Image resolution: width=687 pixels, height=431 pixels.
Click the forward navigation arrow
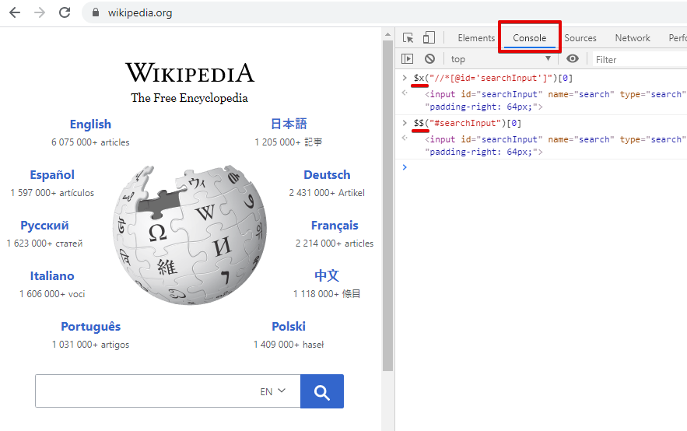click(x=40, y=12)
